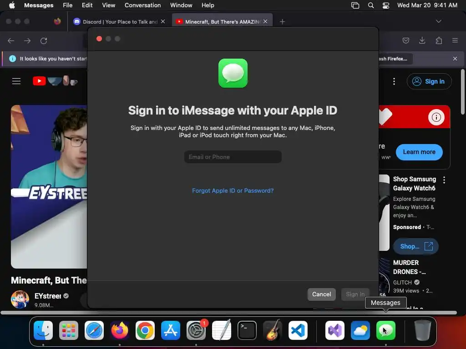Open System Settings from the Dock
This screenshot has width=466, height=349.
coord(196,330)
